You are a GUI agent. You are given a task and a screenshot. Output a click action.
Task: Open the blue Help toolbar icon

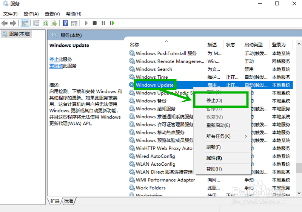[65, 23]
